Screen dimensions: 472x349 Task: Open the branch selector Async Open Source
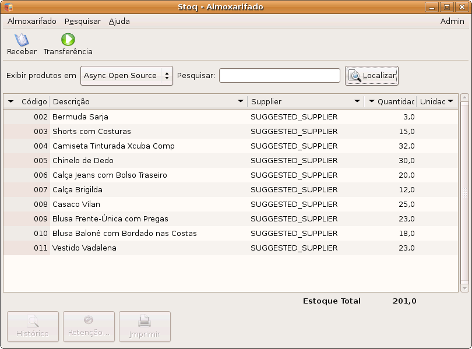point(126,76)
